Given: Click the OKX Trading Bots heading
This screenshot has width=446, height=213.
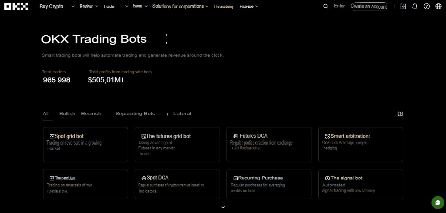Looking at the screenshot, I should [x=94, y=39].
